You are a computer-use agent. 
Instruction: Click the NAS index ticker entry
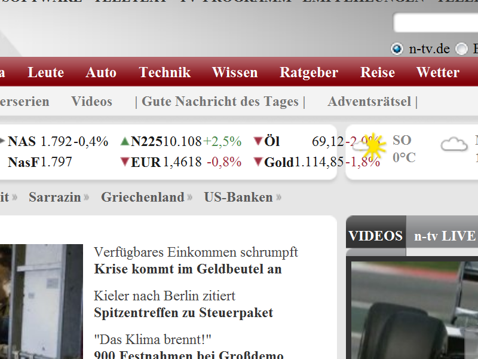tap(57, 141)
